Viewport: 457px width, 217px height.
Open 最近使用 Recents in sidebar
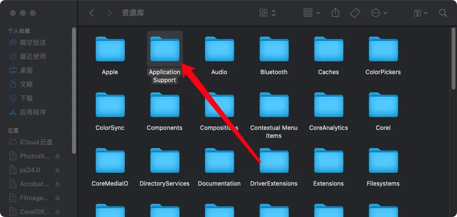(33, 56)
